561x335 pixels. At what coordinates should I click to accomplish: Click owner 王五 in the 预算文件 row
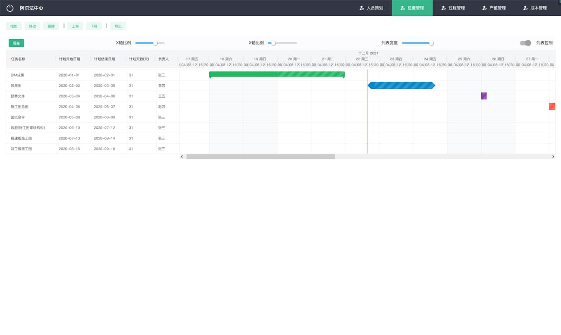click(x=162, y=96)
